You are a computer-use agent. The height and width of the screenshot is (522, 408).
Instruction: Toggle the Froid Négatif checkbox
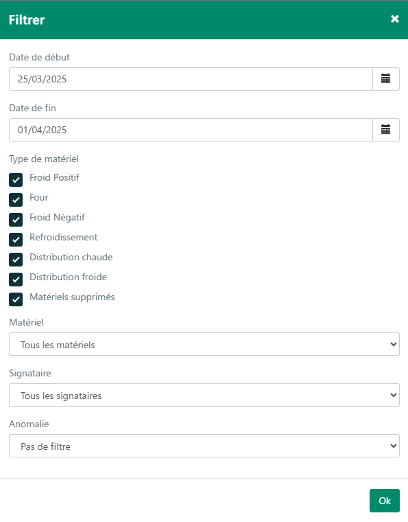click(16, 220)
